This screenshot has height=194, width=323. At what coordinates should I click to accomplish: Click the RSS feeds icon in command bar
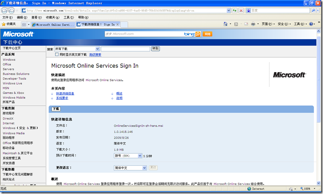point(236,24)
